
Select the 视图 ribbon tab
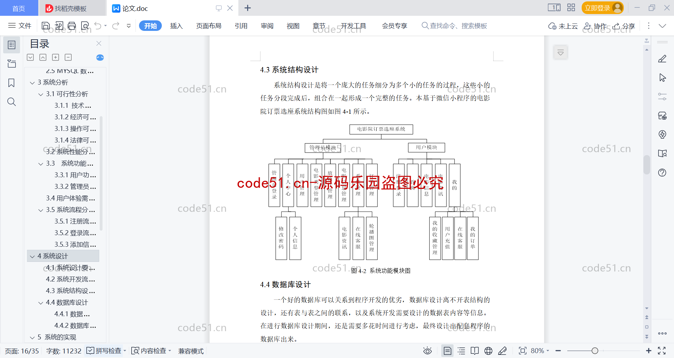pos(293,26)
